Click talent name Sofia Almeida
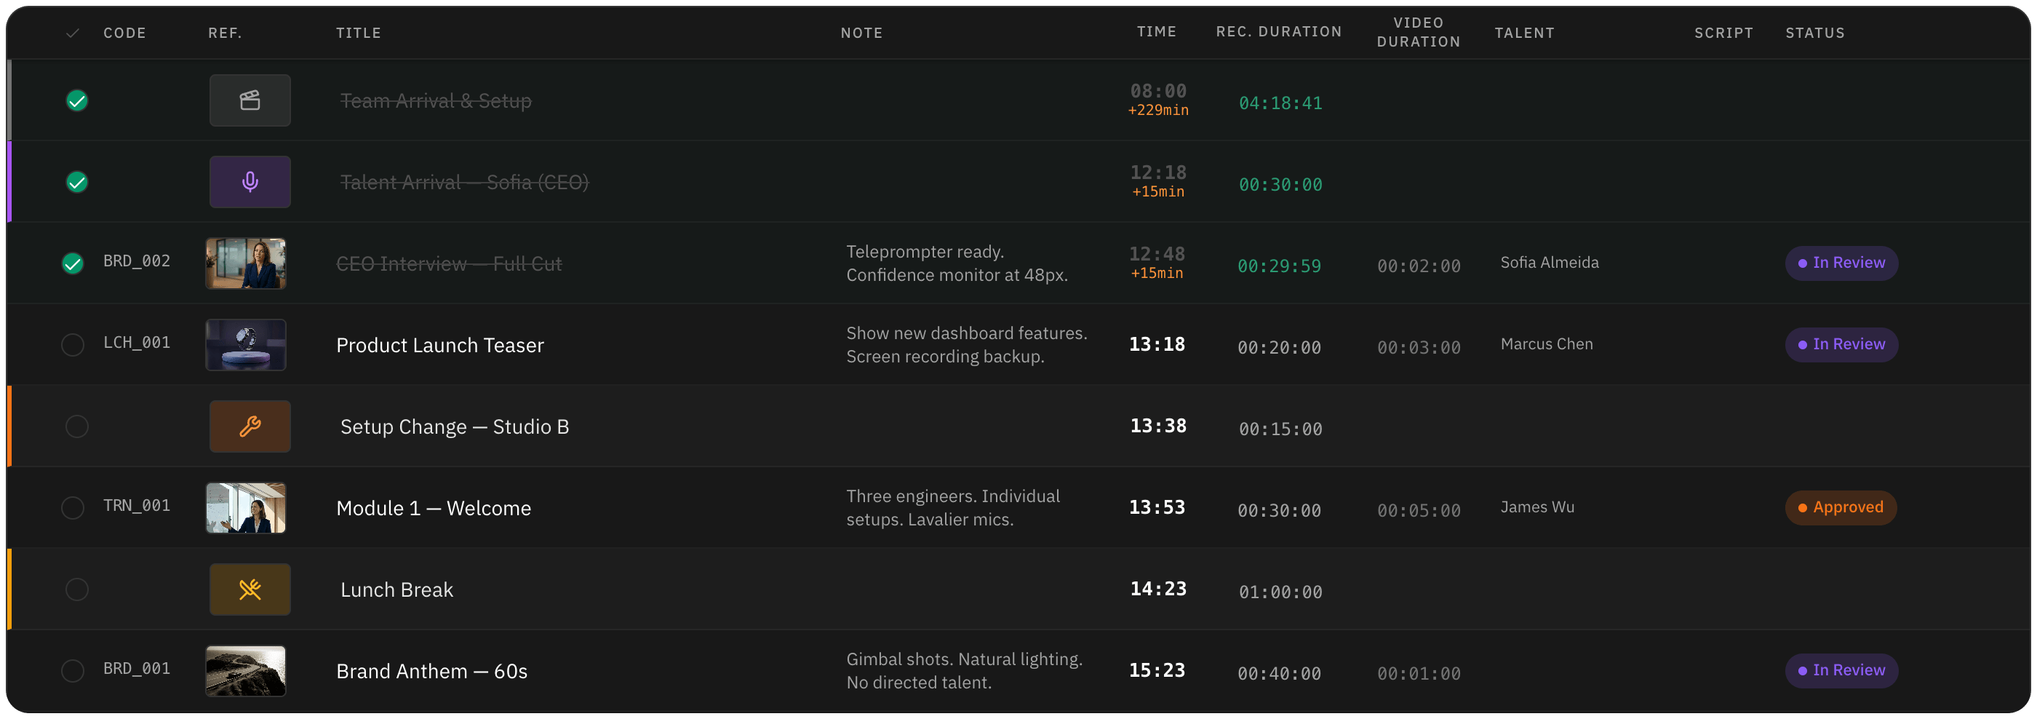Screen dimensions: 2037x719 pyautogui.click(x=1549, y=263)
